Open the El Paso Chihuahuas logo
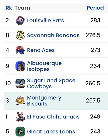108x139 pixels. click(x=20, y=117)
